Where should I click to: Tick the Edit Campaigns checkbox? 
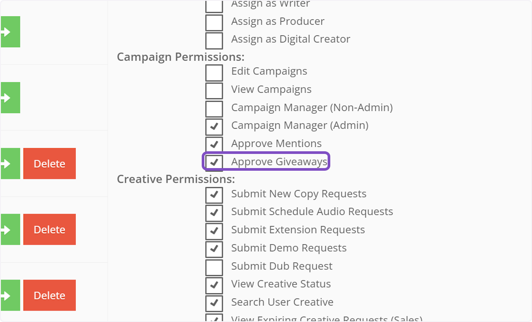(214, 72)
